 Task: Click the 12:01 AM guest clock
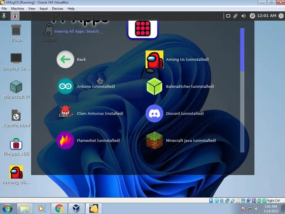coord(267,16)
